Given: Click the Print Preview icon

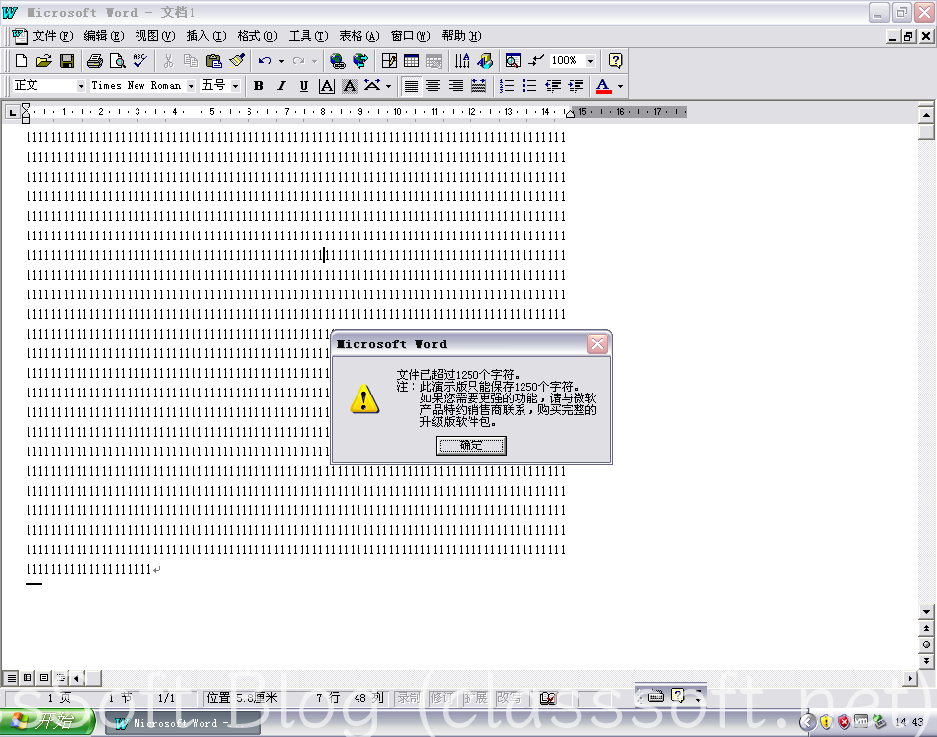Looking at the screenshot, I should [117, 61].
